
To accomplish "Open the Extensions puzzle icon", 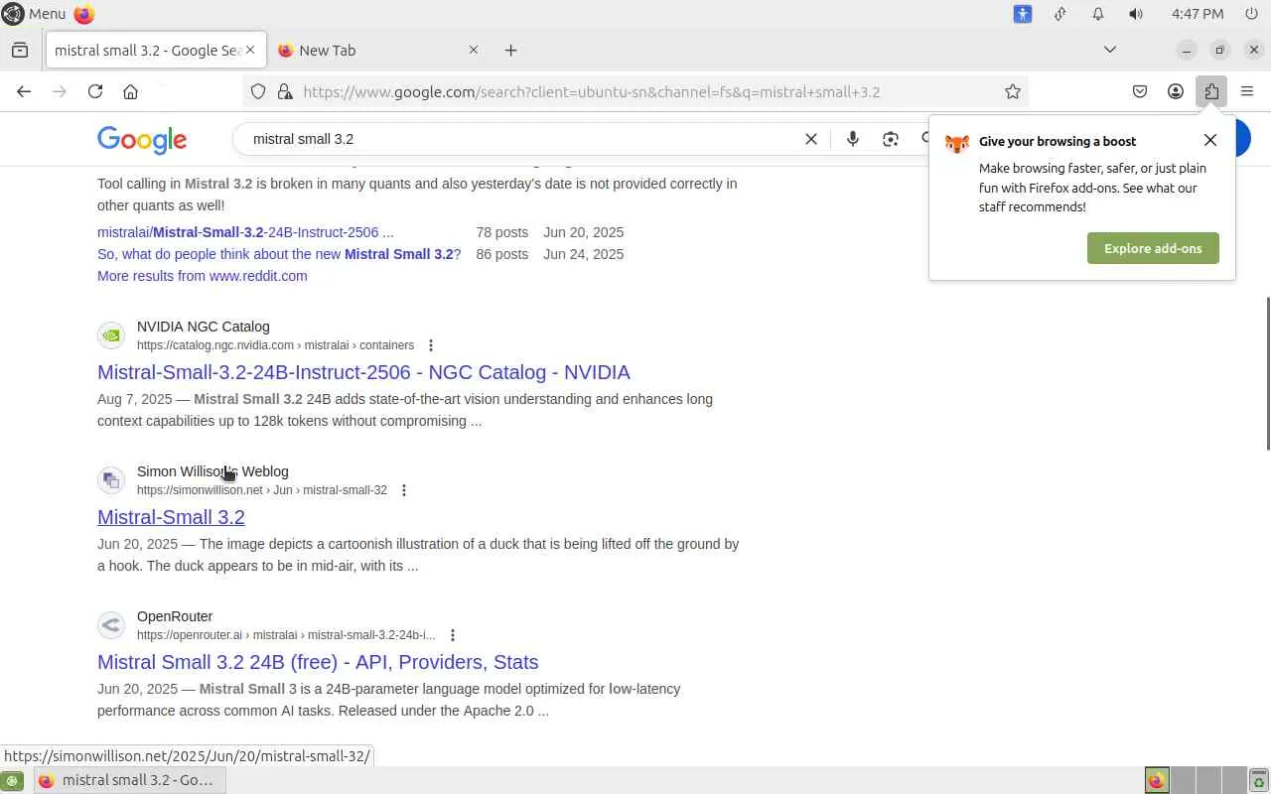I will (1211, 91).
